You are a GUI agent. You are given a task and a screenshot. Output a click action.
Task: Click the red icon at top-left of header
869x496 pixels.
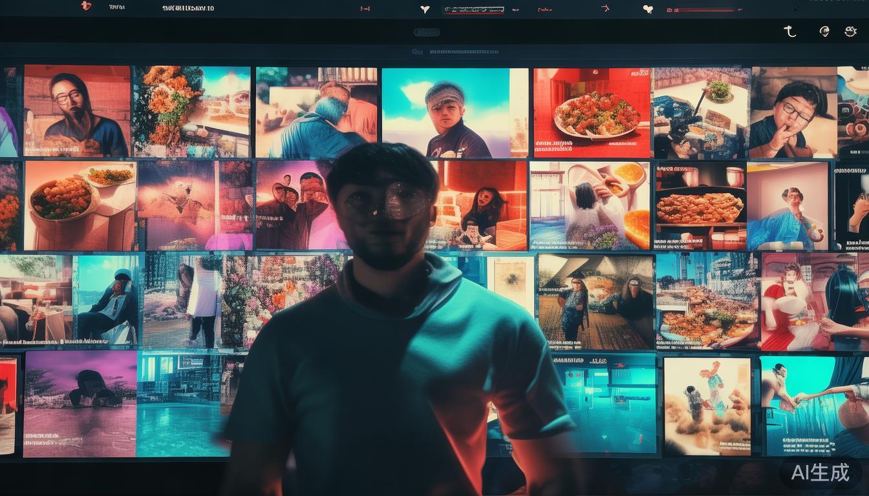(x=85, y=6)
